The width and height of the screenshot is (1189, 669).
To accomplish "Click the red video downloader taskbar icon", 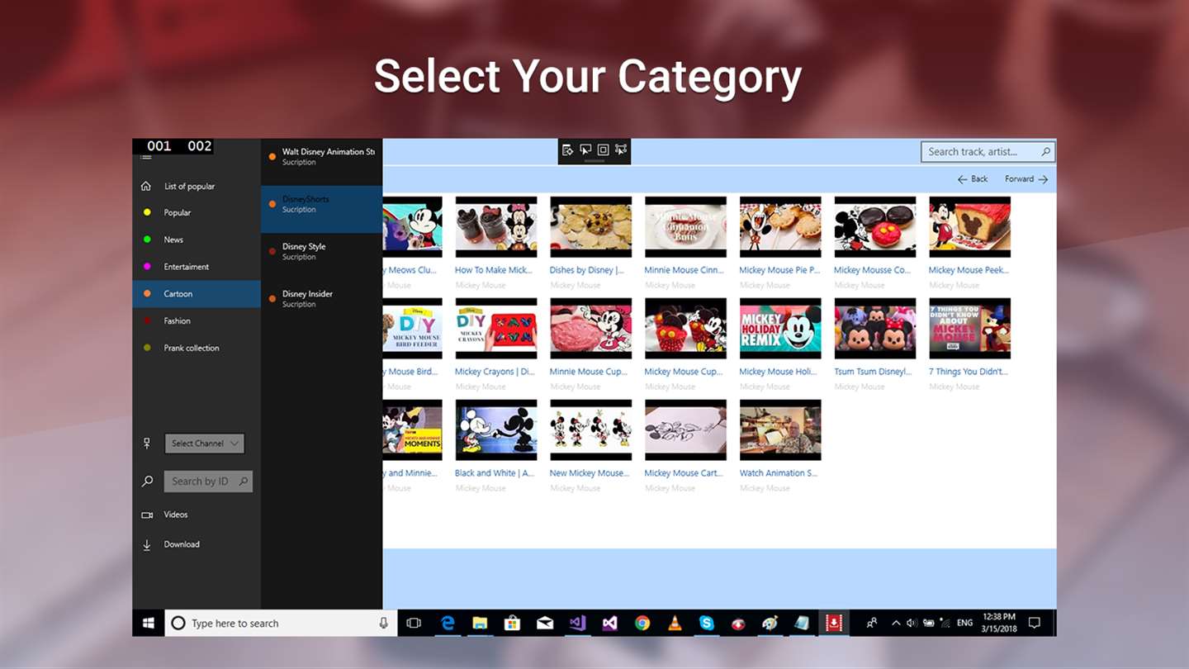I will pos(834,624).
